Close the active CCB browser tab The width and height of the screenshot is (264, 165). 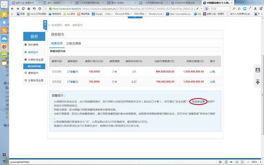click(x=232, y=3)
